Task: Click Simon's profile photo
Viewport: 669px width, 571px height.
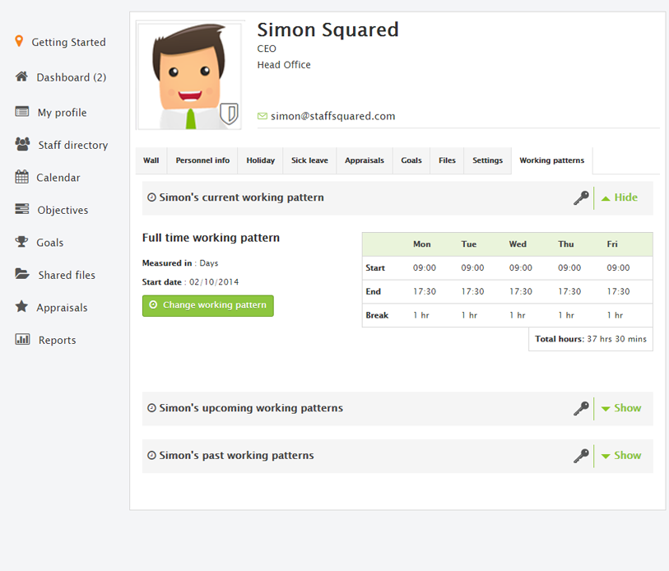Action: 188,72
